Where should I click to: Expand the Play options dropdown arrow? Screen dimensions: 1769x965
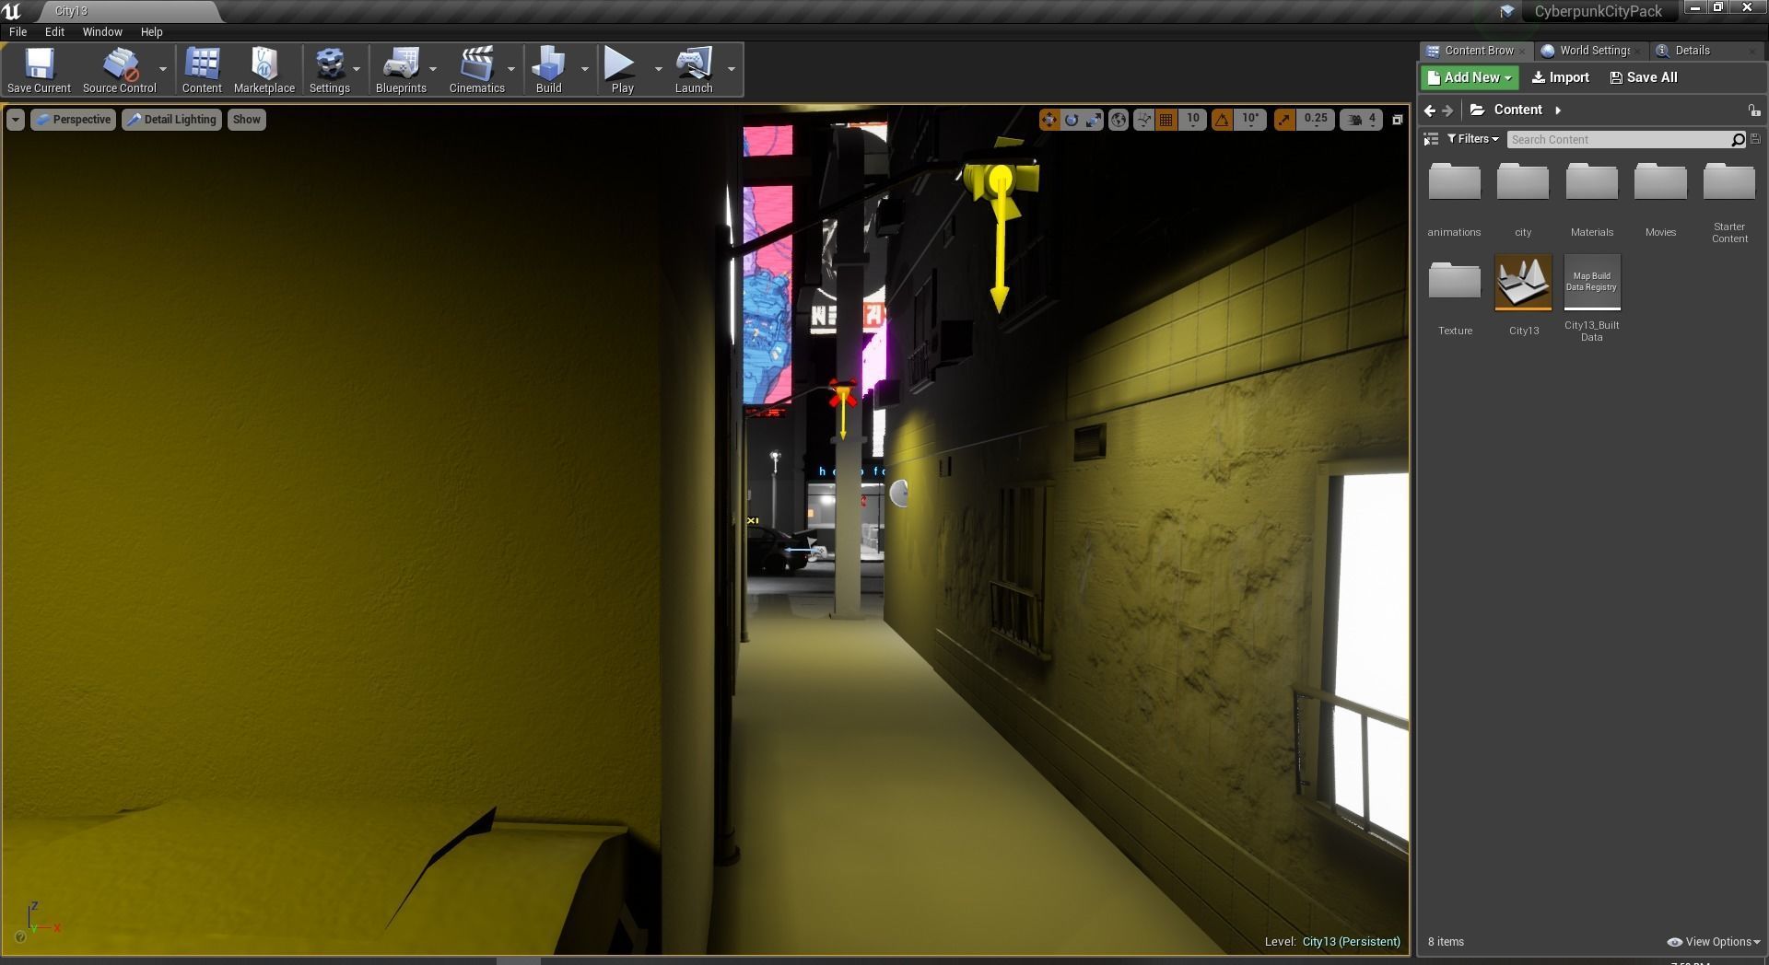658,69
